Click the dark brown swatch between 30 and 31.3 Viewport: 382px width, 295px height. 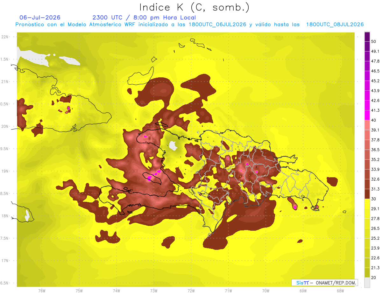coord(367,194)
